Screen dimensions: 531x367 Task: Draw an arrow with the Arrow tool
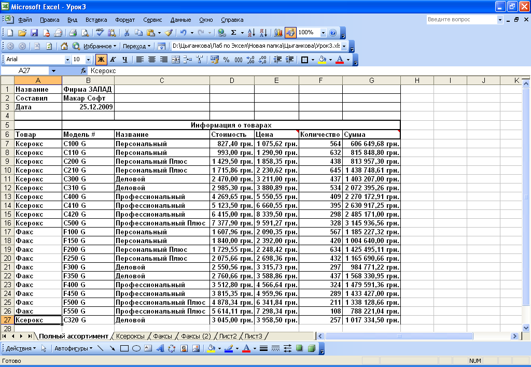pos(112,348)
